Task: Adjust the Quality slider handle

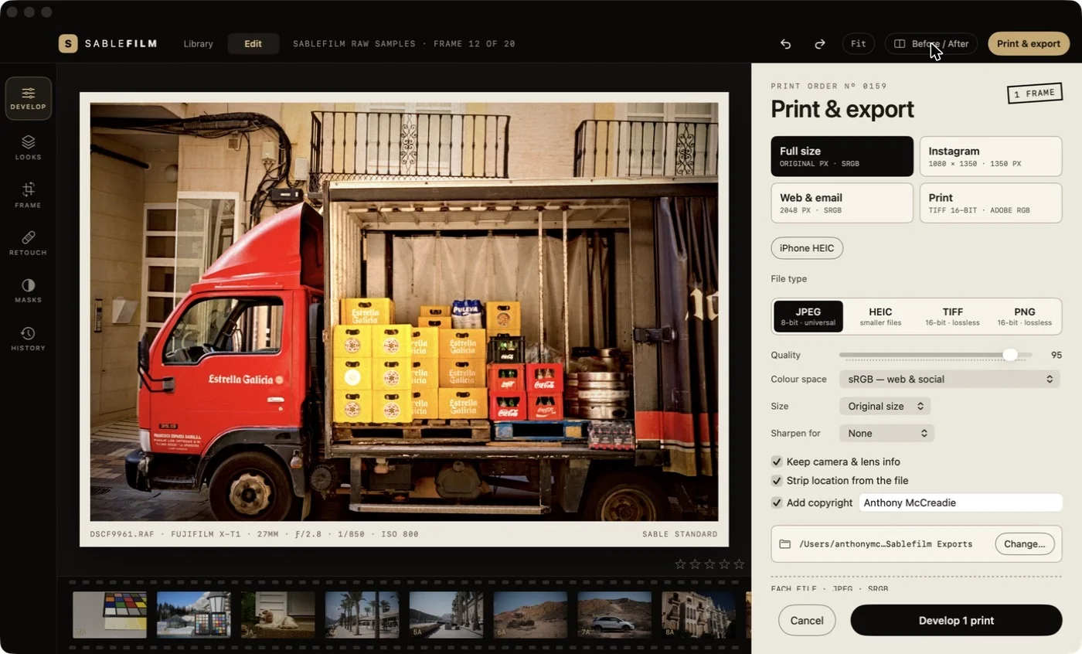Action: click(1010, 355)
